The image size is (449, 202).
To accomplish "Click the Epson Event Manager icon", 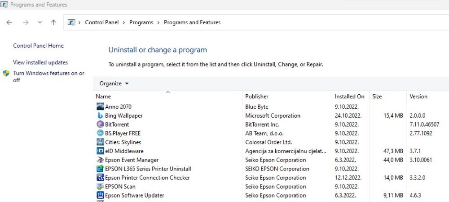I will [x=100, y=160].
